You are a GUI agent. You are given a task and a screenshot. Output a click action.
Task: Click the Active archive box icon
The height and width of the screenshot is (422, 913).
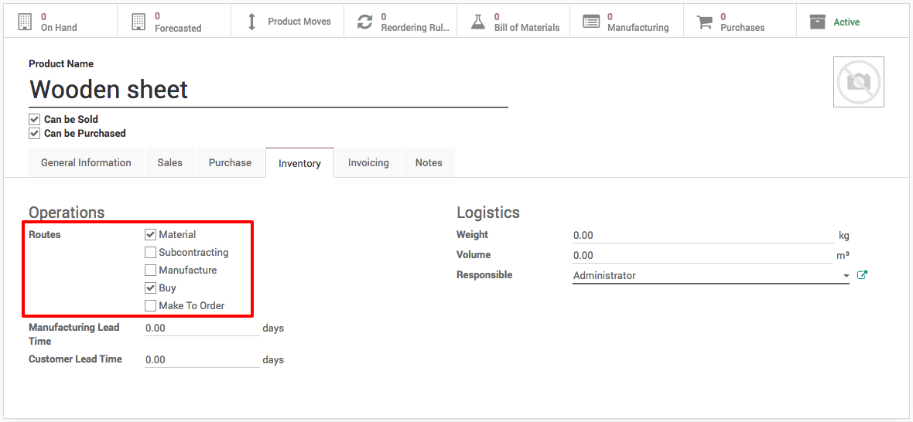coord(818,22)
